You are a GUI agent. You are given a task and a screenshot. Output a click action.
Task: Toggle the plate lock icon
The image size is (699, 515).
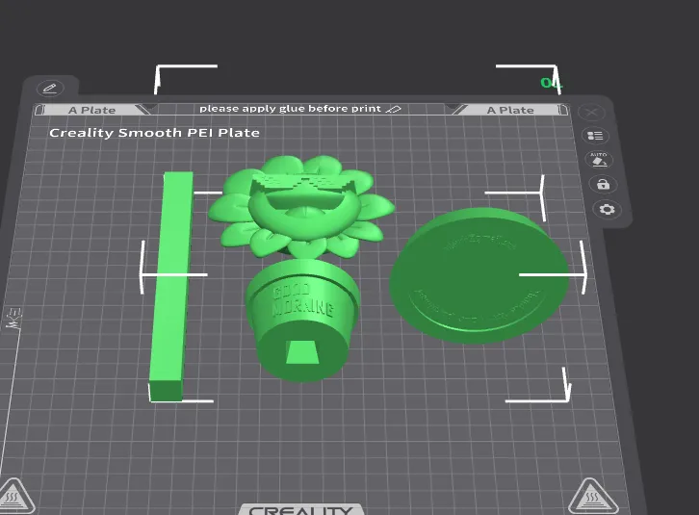pos(603,184)
